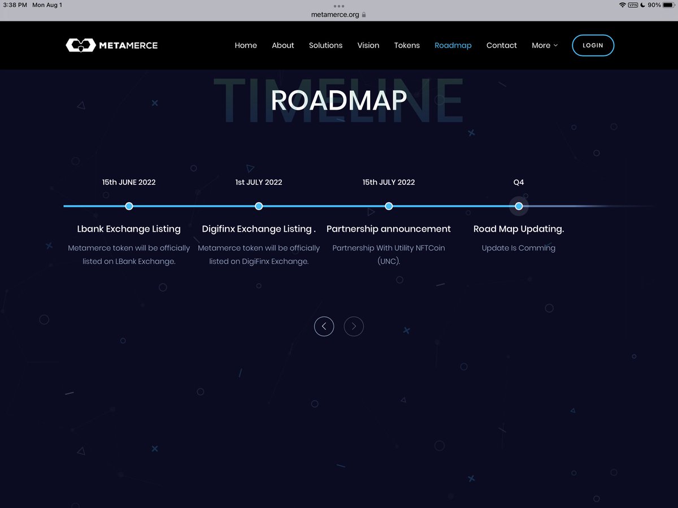Screen dimensions: 678x508
Task: Click 'Partnership With Utility NFTCoin (UNC)' text
Action: point(389,254)
